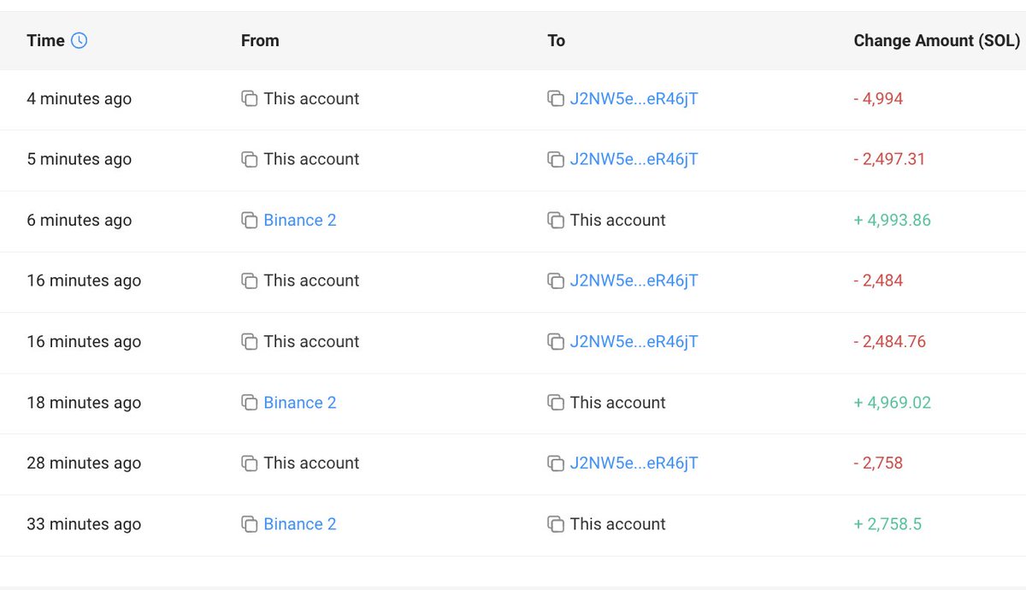Open J2NW5e...eR46jT link in -2,484 row

[x=634, y=281]
